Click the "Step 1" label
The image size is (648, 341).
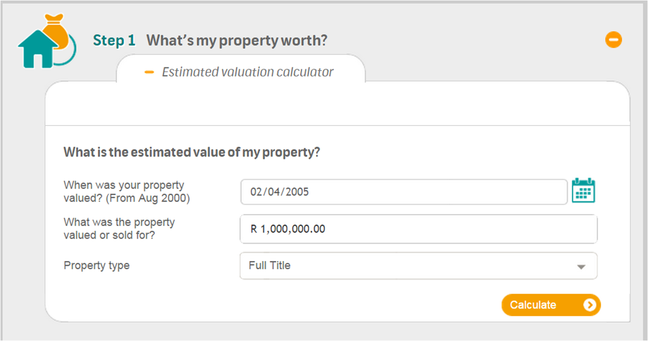click(114, 41)
